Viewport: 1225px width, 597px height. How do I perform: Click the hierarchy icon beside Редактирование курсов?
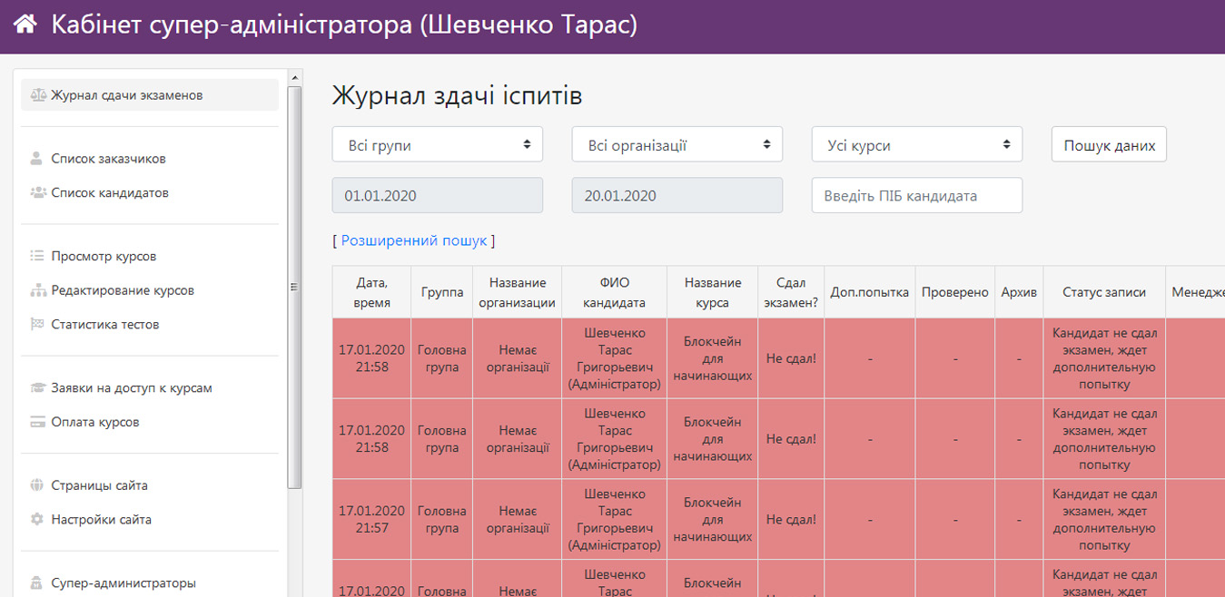click(37, 291)
